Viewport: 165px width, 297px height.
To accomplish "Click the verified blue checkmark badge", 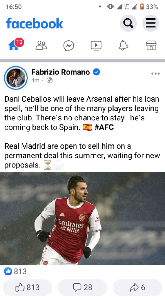I will (96, 72).
